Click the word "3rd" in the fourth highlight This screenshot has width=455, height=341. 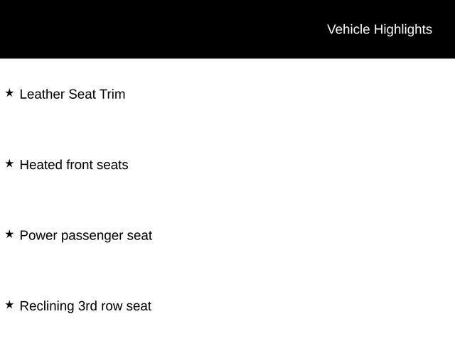point(90,306)
